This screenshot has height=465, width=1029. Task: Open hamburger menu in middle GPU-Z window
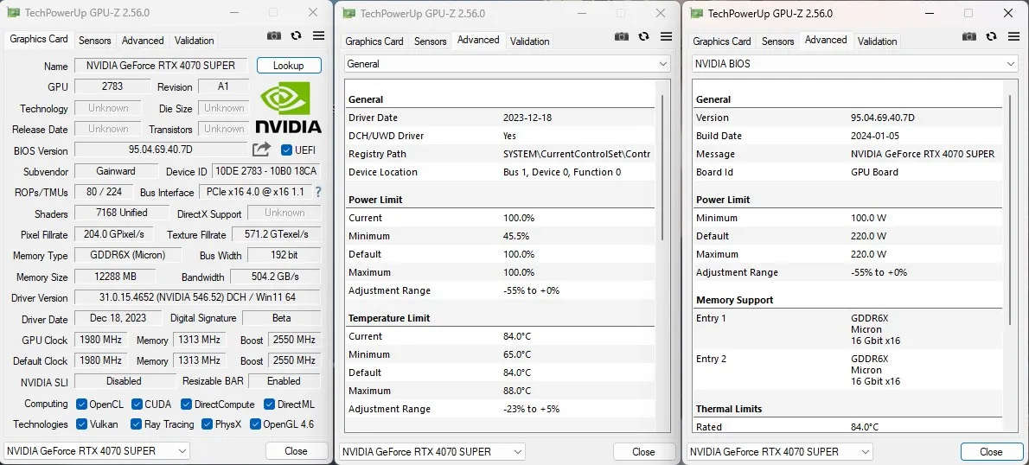point(666,36)
